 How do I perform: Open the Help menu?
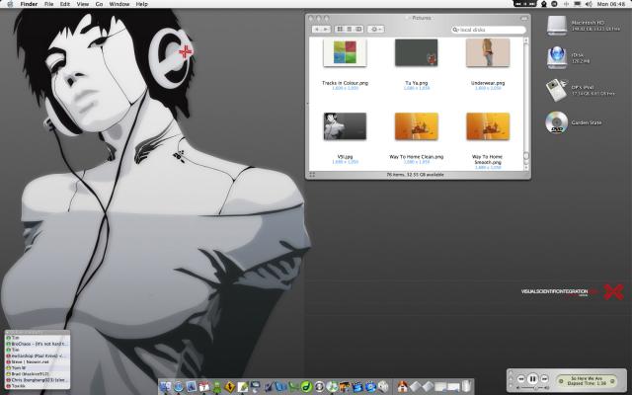point(141,4)
